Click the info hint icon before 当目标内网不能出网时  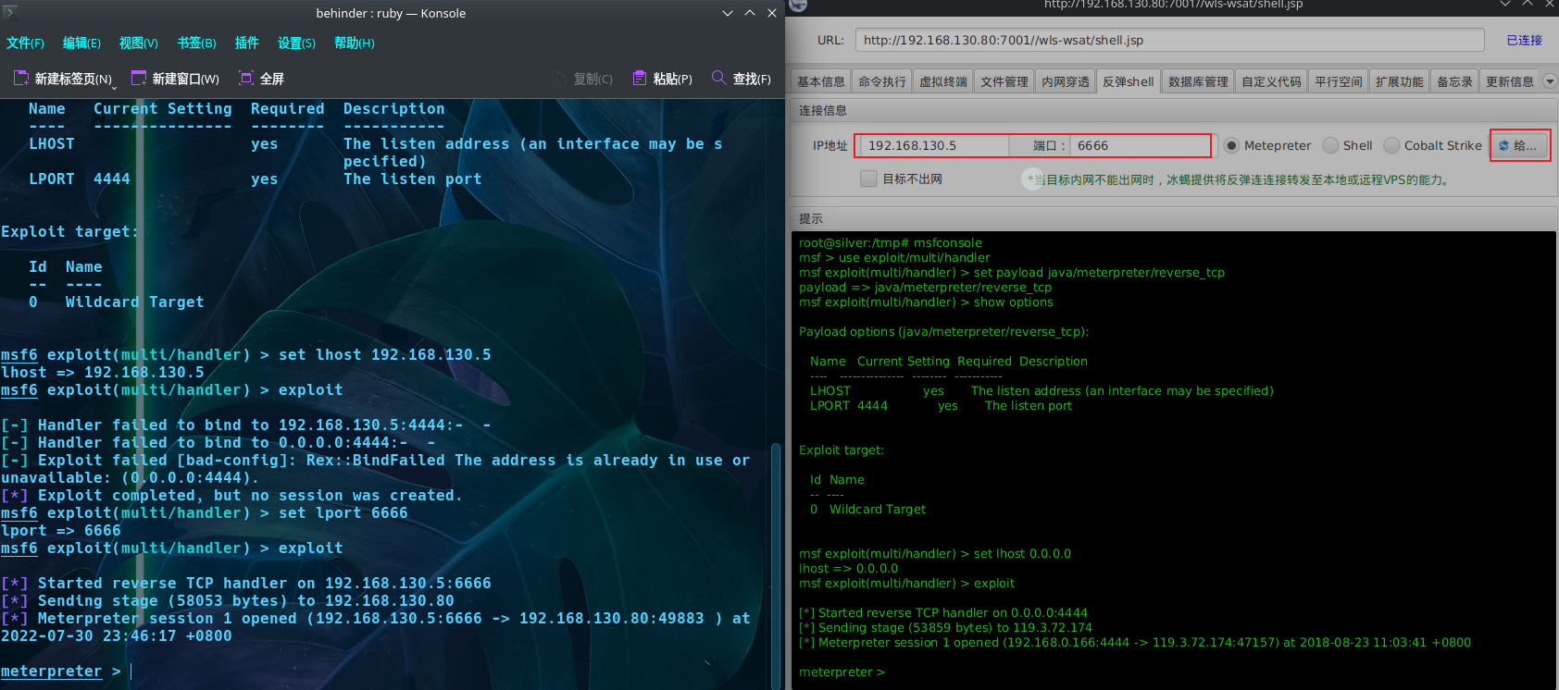coord(1032,179)
